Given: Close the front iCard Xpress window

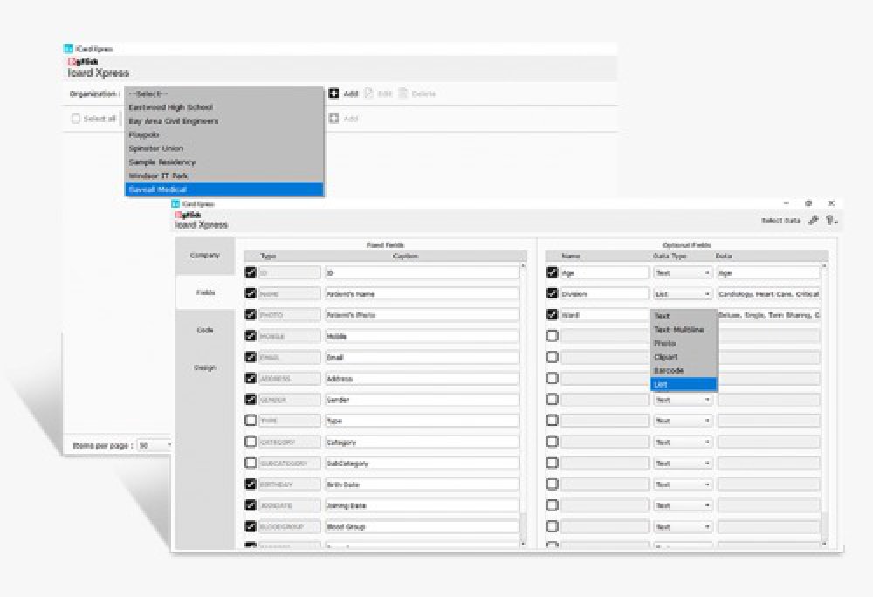Looking at the screenshot, I should (831, 203).
